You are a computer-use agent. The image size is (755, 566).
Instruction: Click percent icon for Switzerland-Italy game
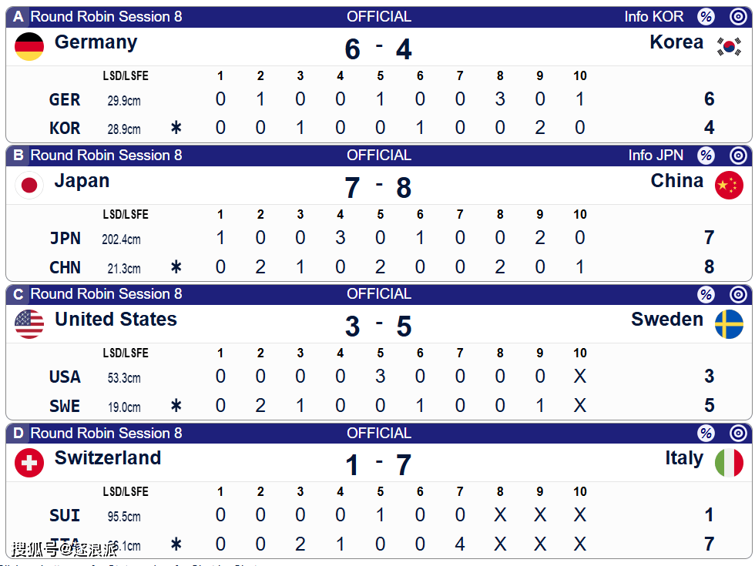tap(706, 434)
